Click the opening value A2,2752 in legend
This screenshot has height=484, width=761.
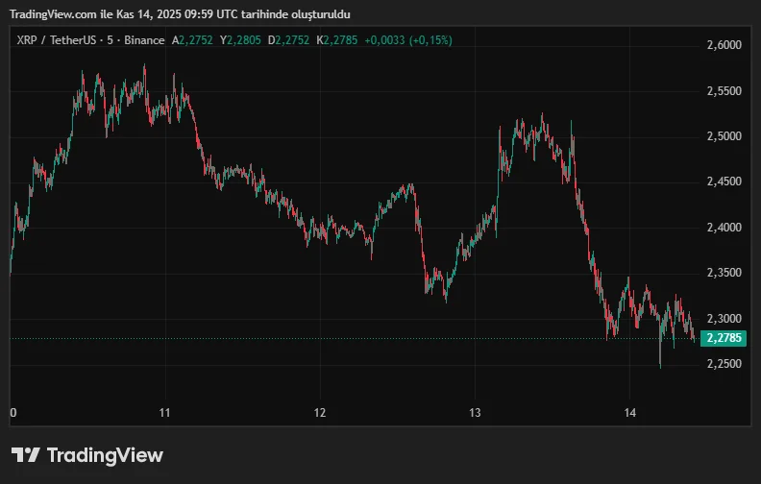point(193,40)
